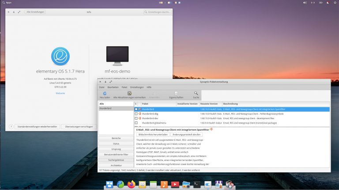Open the Calendar app in the dock
The height and width of the screenshot is (190, 339).
click(x=153, y=184)
